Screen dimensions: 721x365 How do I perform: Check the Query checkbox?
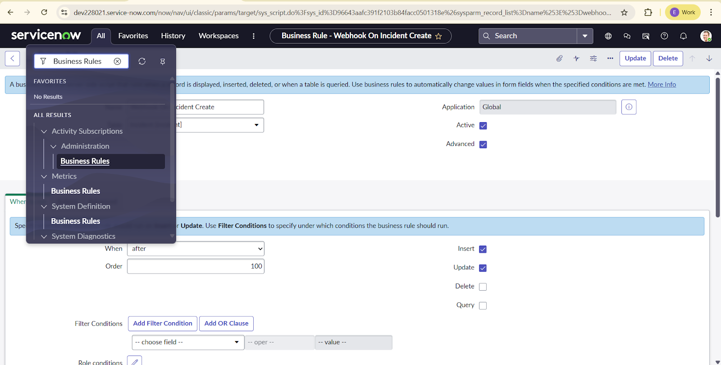[483, 306]
